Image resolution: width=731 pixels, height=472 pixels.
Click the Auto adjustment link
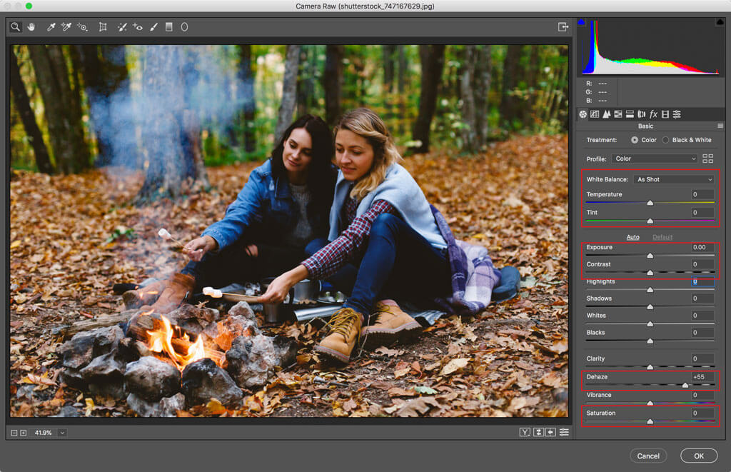tap(632, 237)
